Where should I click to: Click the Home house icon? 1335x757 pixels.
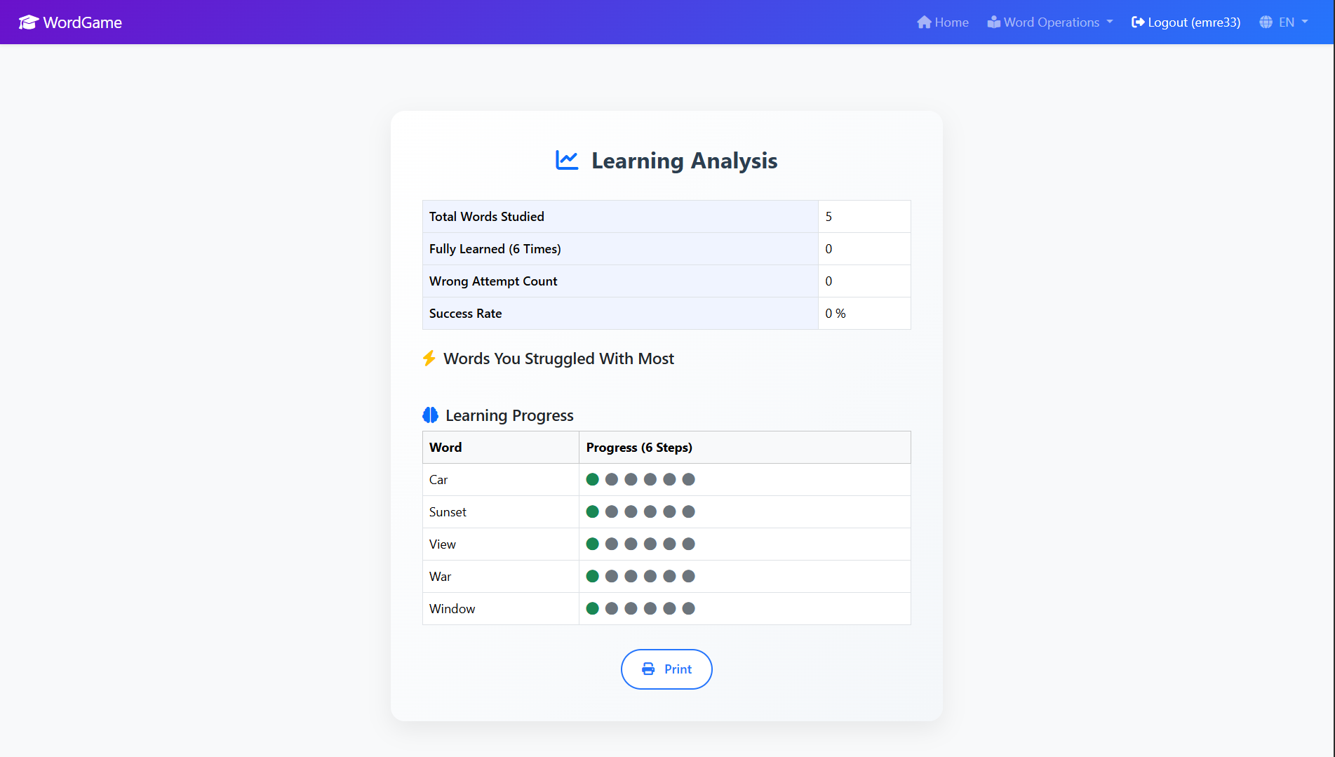pyautogui.click(x=924, y=22)
